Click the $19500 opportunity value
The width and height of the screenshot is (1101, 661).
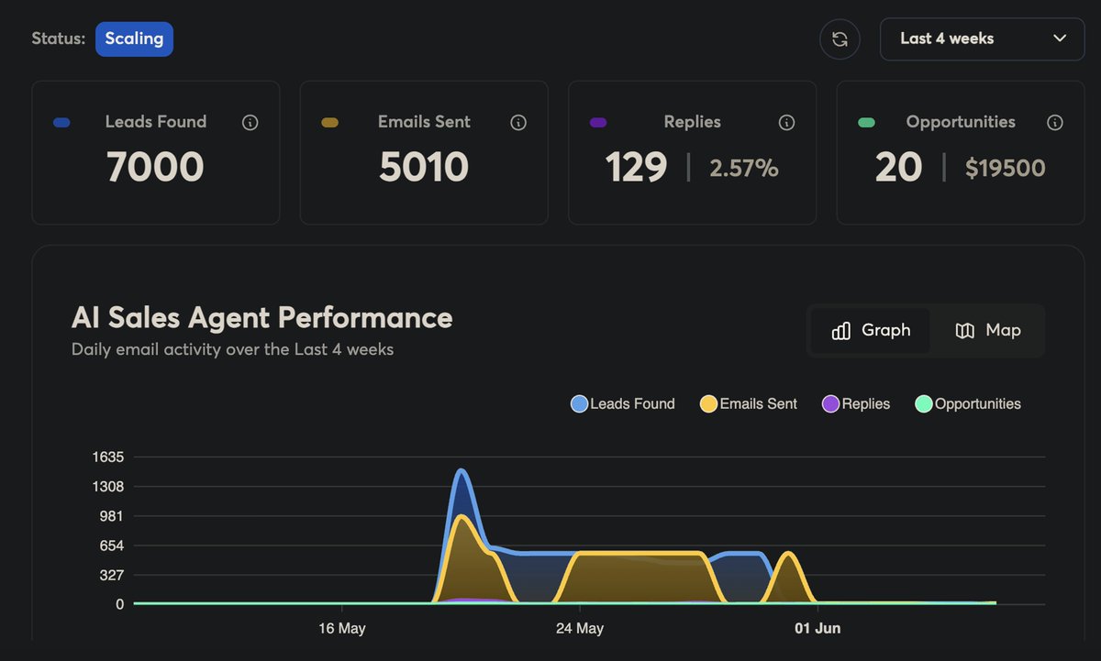1006,169
